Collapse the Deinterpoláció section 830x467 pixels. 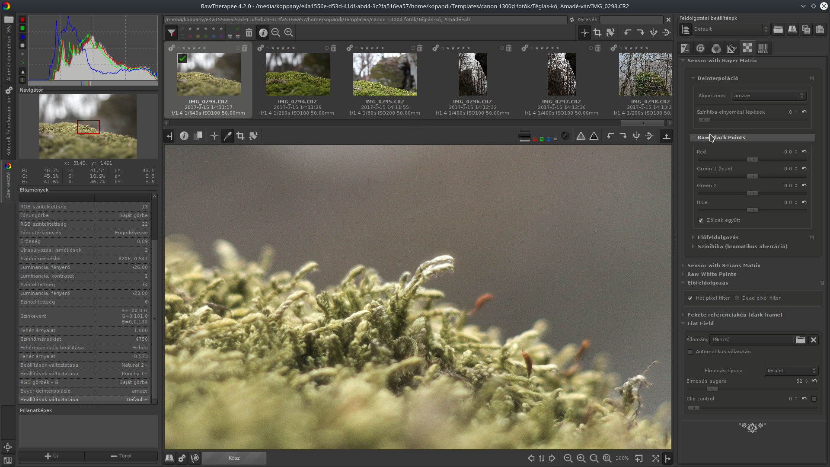pos(718,78)
